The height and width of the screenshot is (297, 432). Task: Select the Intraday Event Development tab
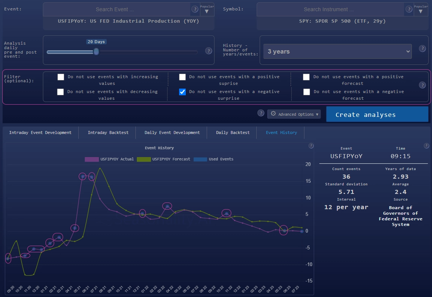41,132
